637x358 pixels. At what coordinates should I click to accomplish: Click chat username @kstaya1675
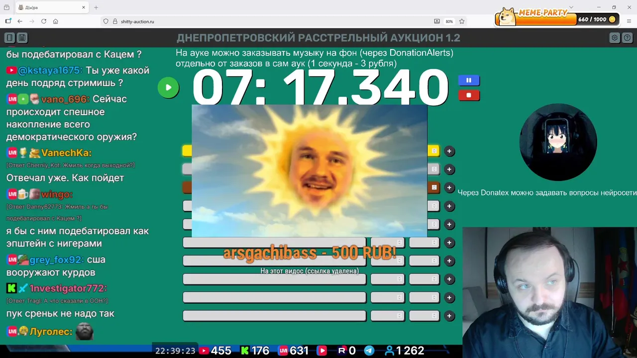(50, 70)
